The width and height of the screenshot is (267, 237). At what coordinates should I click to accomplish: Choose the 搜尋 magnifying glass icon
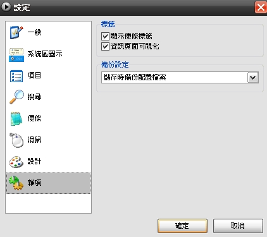tap(16, 97)
